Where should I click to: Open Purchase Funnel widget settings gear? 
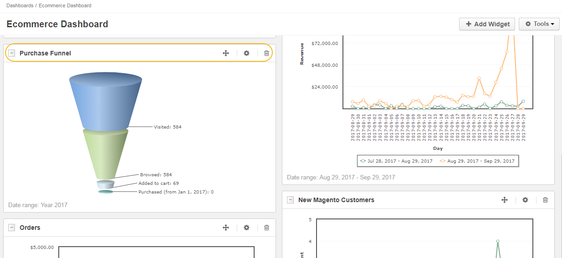click(x=246, y=53)
